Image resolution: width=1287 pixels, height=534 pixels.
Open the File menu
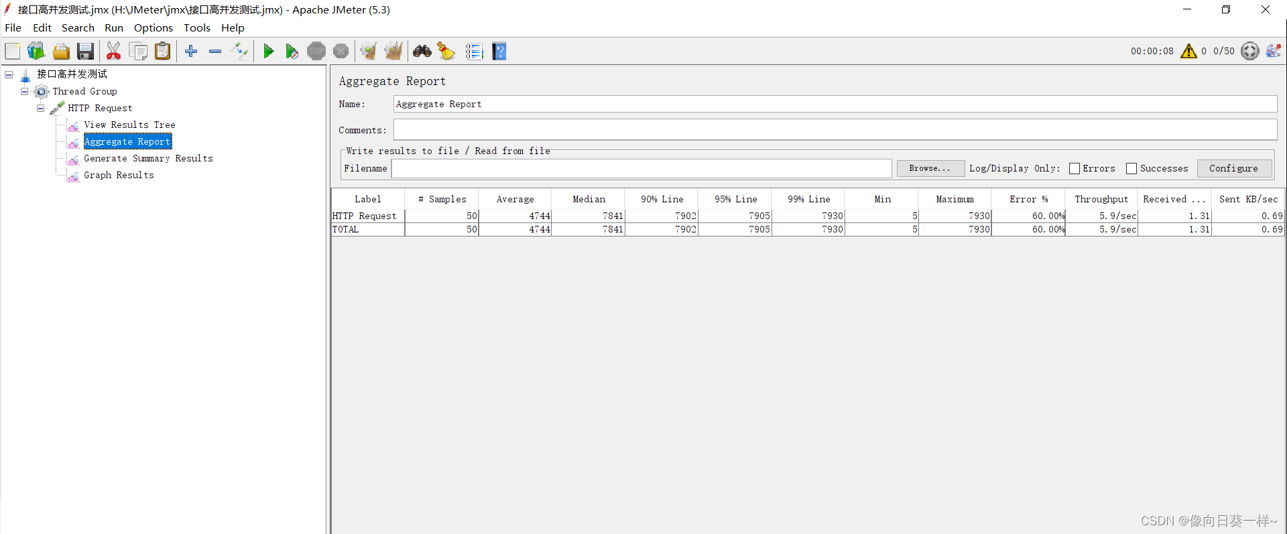pos(13,28)
